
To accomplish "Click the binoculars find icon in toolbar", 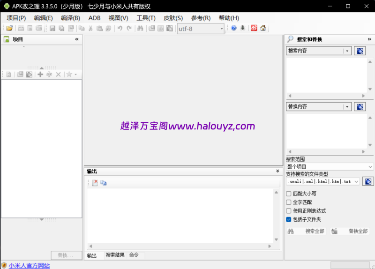I will tap(140, 28).
